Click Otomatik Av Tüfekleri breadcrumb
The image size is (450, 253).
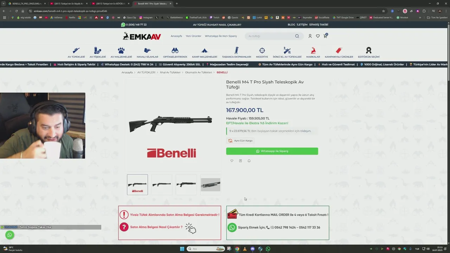coord(199,72)
